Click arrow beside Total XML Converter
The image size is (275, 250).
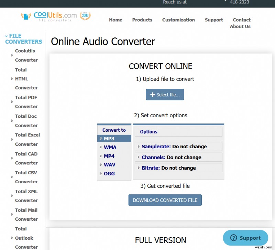point(12,196)
